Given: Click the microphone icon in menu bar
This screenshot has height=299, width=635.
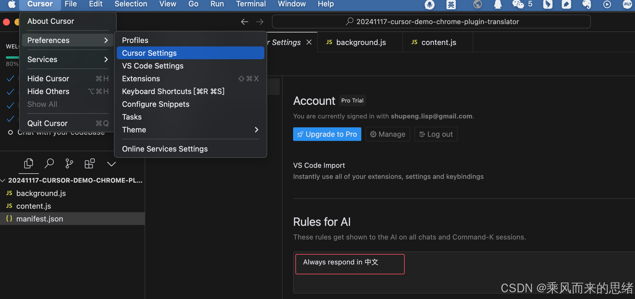Looking at the screenshot, I should 429,4.
